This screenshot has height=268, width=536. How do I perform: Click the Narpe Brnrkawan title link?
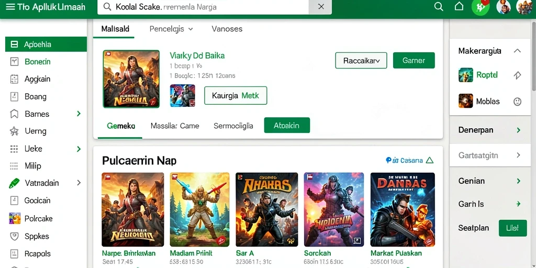pos(129,253)
